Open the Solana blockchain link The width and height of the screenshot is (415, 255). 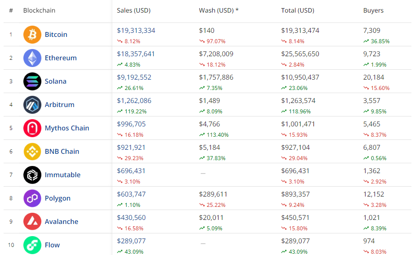tap(56, 81)
